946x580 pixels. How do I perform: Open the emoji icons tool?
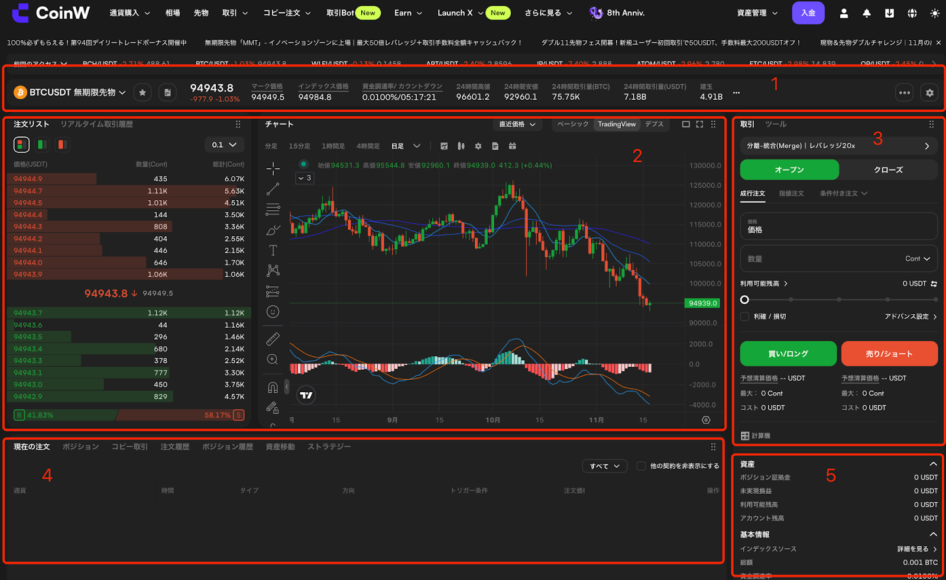click(x=273, y=312)
